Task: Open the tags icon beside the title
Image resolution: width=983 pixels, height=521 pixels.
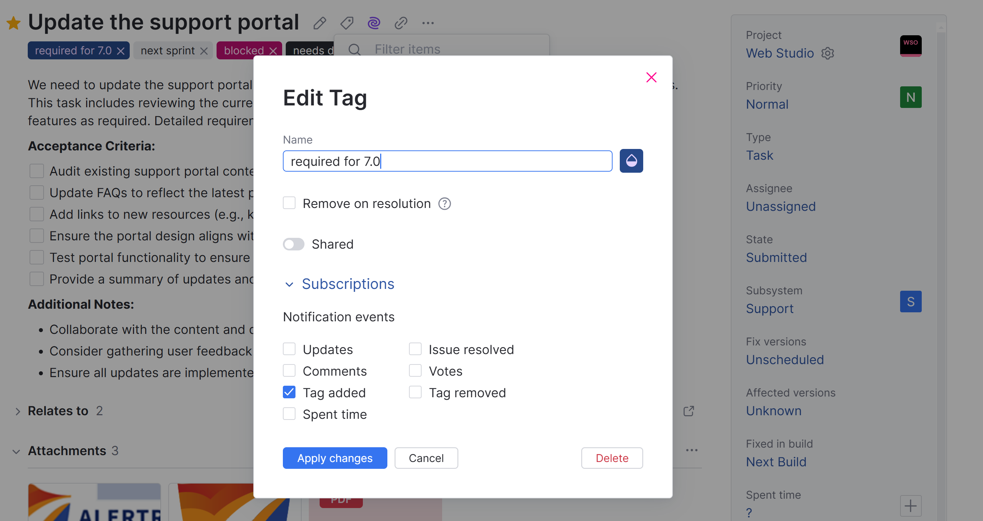Action: click(347, 23)
